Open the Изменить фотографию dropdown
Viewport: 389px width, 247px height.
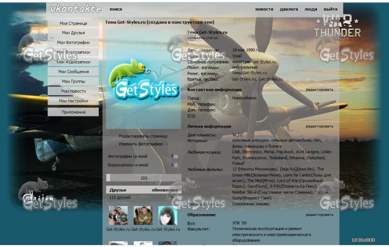tap(143, 144)
